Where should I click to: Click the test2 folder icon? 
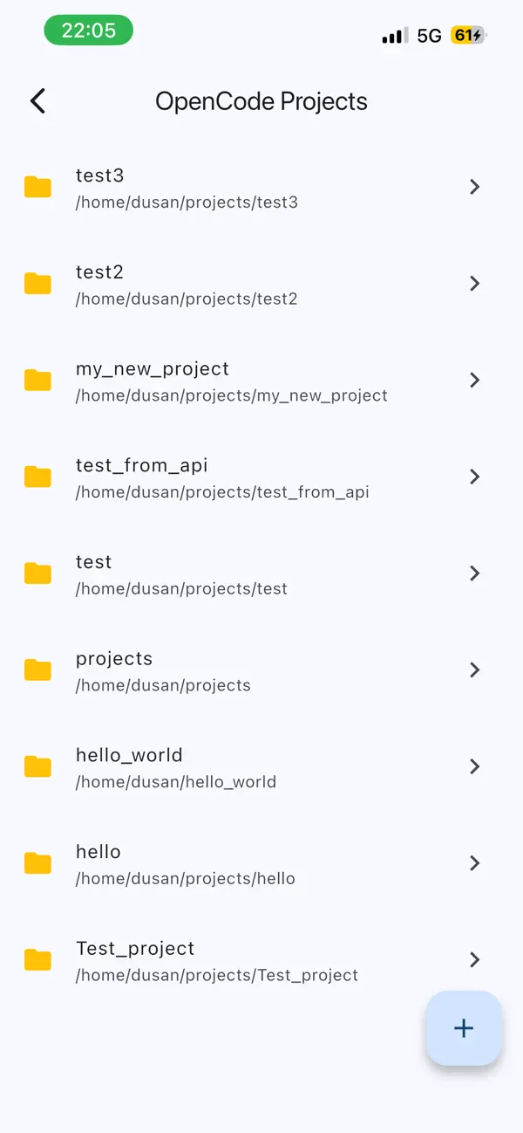coord(37,283)
